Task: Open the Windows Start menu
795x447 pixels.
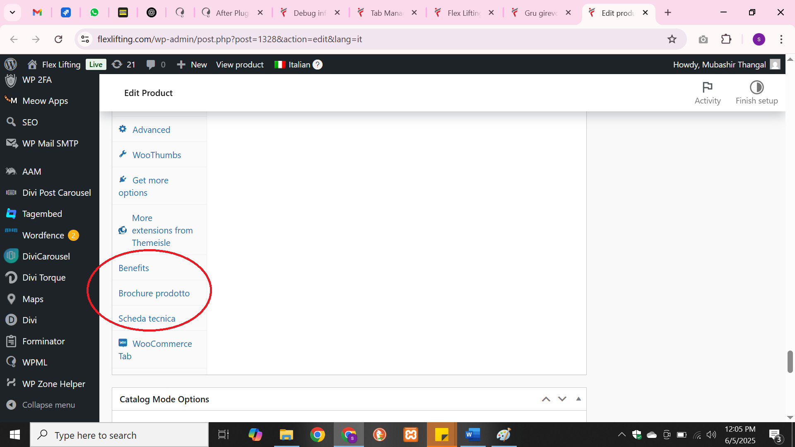Action: point(15,435)
